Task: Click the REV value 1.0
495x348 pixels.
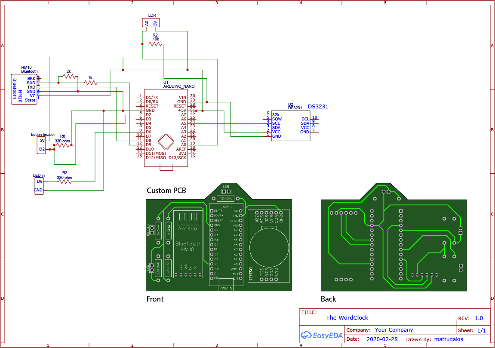Action: (x=479, y=318)
